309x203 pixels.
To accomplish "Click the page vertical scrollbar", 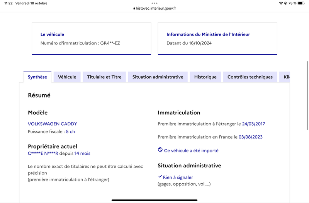I will pos(308,96).
